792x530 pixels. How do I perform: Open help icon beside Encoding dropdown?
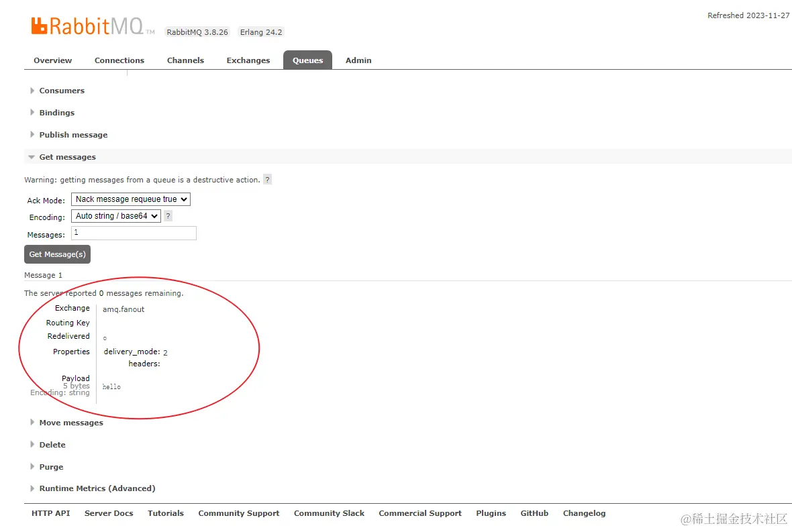pyautogui.click(x=168, y=216)
